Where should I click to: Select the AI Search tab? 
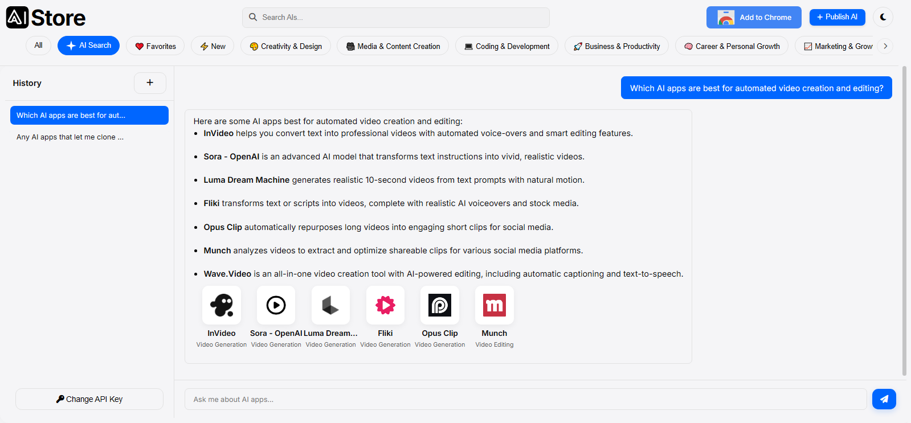click(88, 46)
